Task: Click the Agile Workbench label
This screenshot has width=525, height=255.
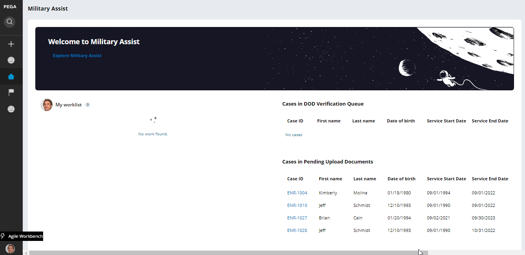Action: coord(25,236)
